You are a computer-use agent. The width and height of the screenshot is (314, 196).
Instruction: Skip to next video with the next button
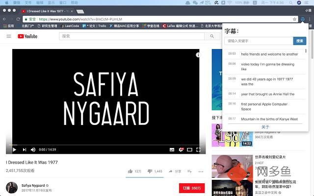tap(25, 149)
